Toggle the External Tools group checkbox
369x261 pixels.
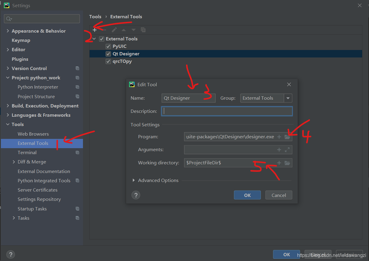[x=102, y=39]
